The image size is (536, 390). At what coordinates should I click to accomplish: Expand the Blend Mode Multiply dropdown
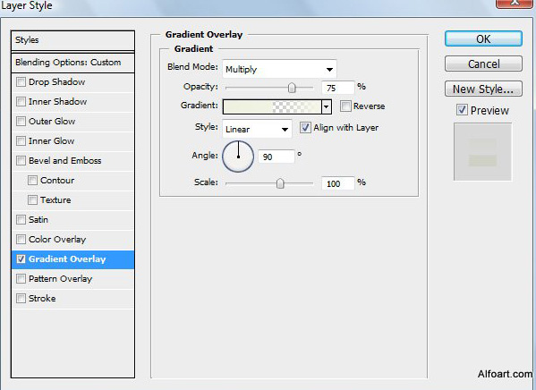click(x=279, y=69)
